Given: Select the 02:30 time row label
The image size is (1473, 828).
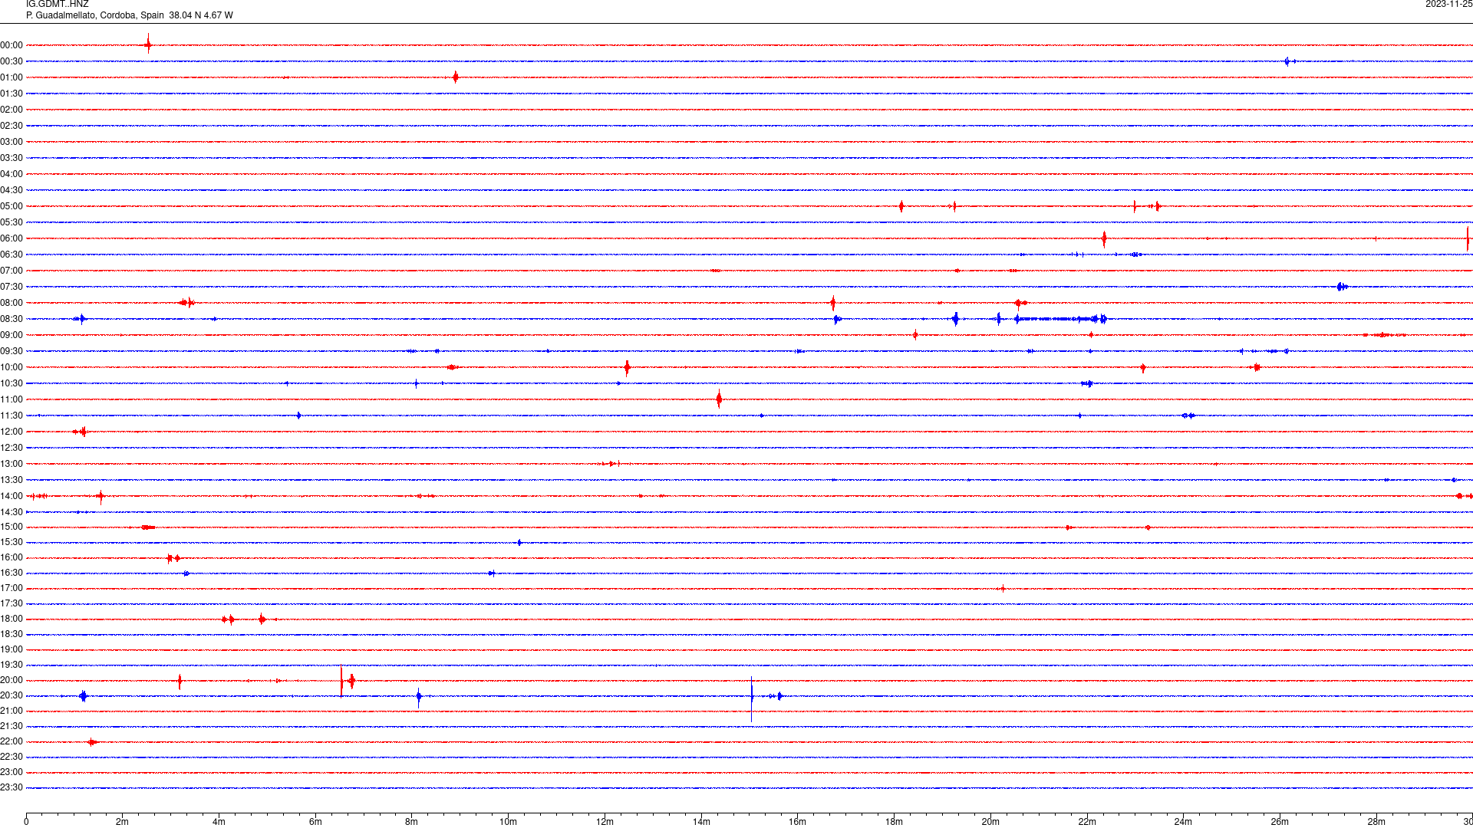Looking at the screenshot, I should pos(12,126).
